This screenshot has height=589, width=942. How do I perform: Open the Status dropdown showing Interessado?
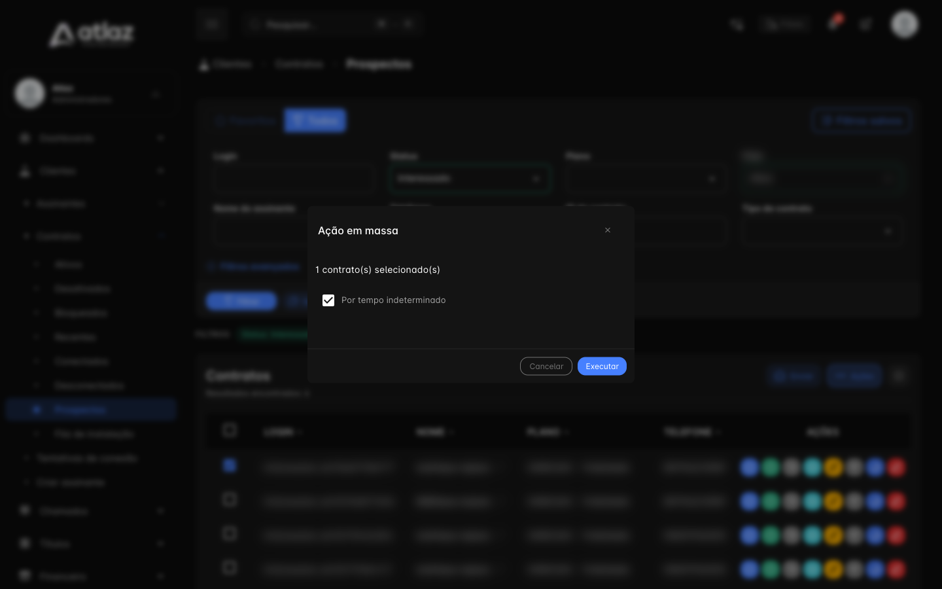(470, 179)
